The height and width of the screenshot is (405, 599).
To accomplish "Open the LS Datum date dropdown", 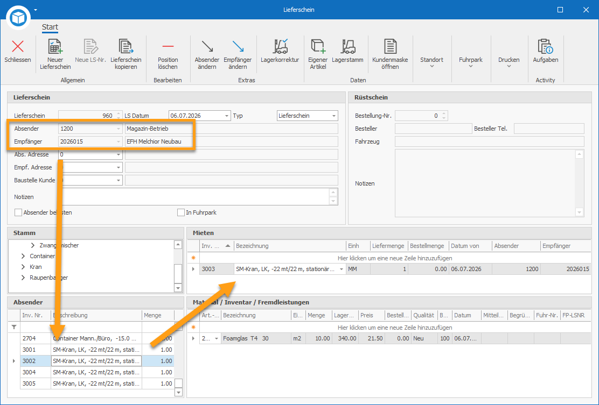I will pyautogui.click(x=227, y=116).
